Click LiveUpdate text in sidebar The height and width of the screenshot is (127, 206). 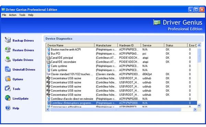click(x=21, y=99)
